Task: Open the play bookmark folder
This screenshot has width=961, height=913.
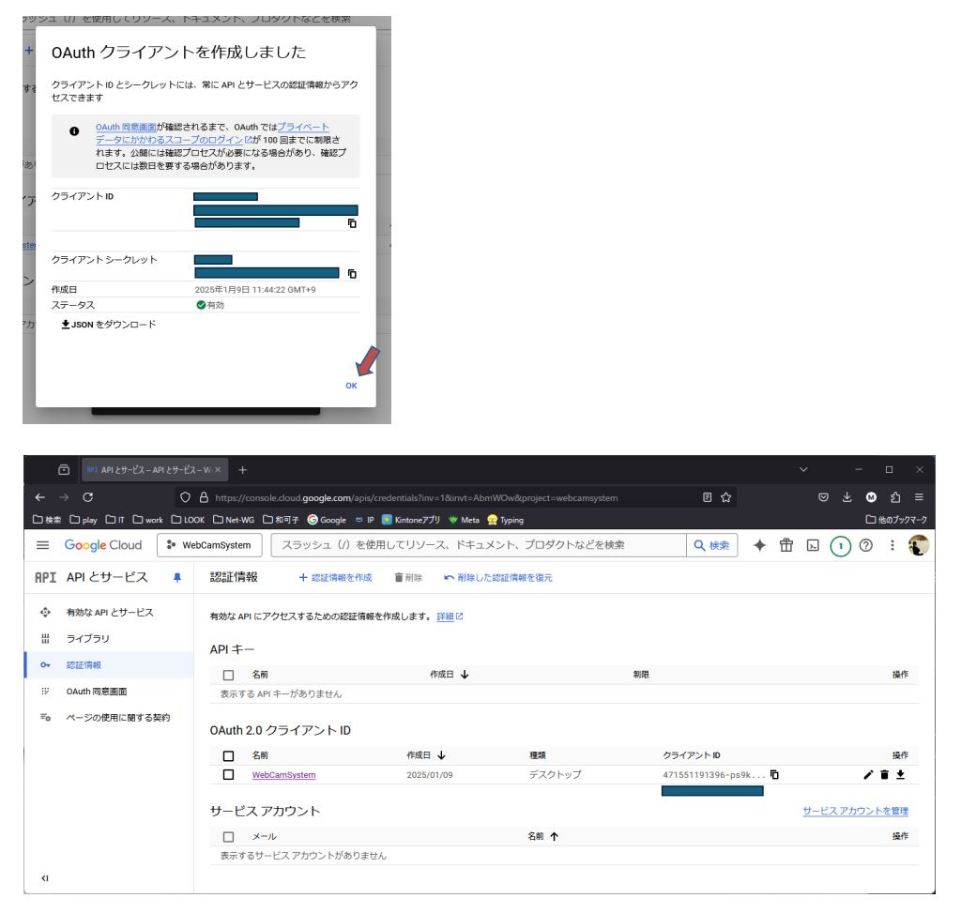Action: (84, 520)
